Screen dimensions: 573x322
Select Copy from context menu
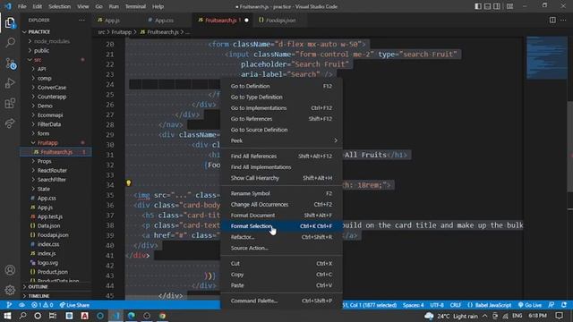281,275
